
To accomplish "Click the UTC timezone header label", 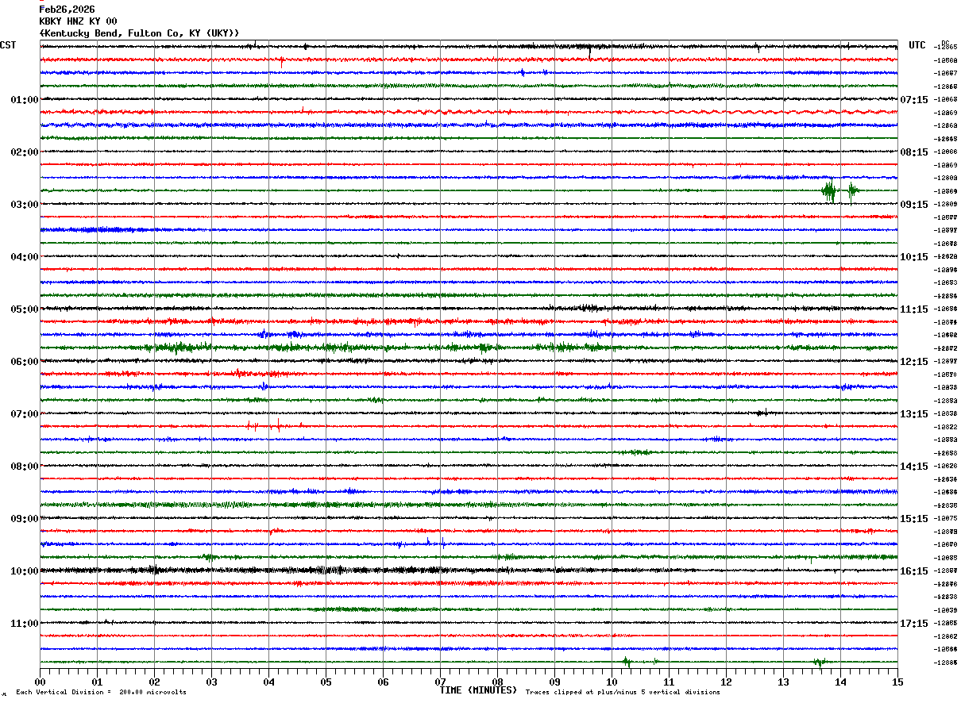I will point(917,45).
